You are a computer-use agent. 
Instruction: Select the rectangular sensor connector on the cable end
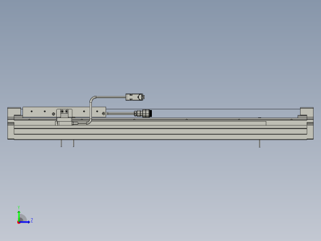point(135,97)
